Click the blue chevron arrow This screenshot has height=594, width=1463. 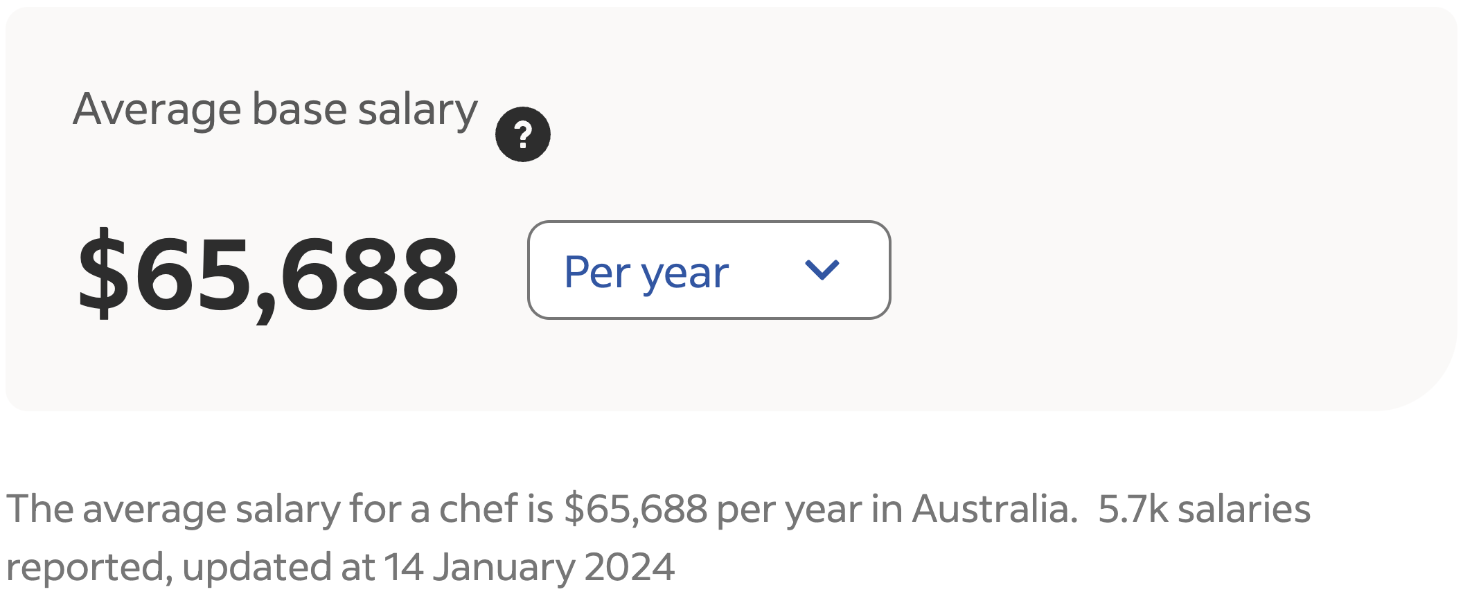(x=822, y=269)
